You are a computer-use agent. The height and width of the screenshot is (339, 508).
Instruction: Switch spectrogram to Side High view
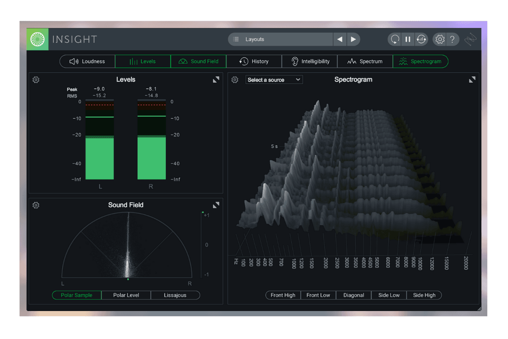click(424, 295)
